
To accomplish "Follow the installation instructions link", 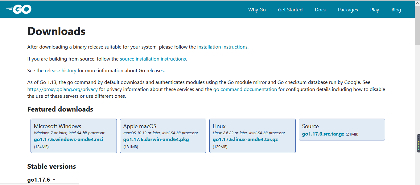I will (x=222, y=47).
